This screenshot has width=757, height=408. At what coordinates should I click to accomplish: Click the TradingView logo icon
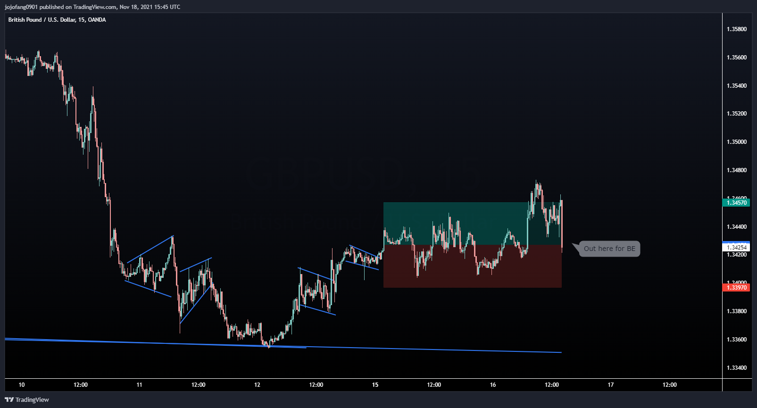9,400
